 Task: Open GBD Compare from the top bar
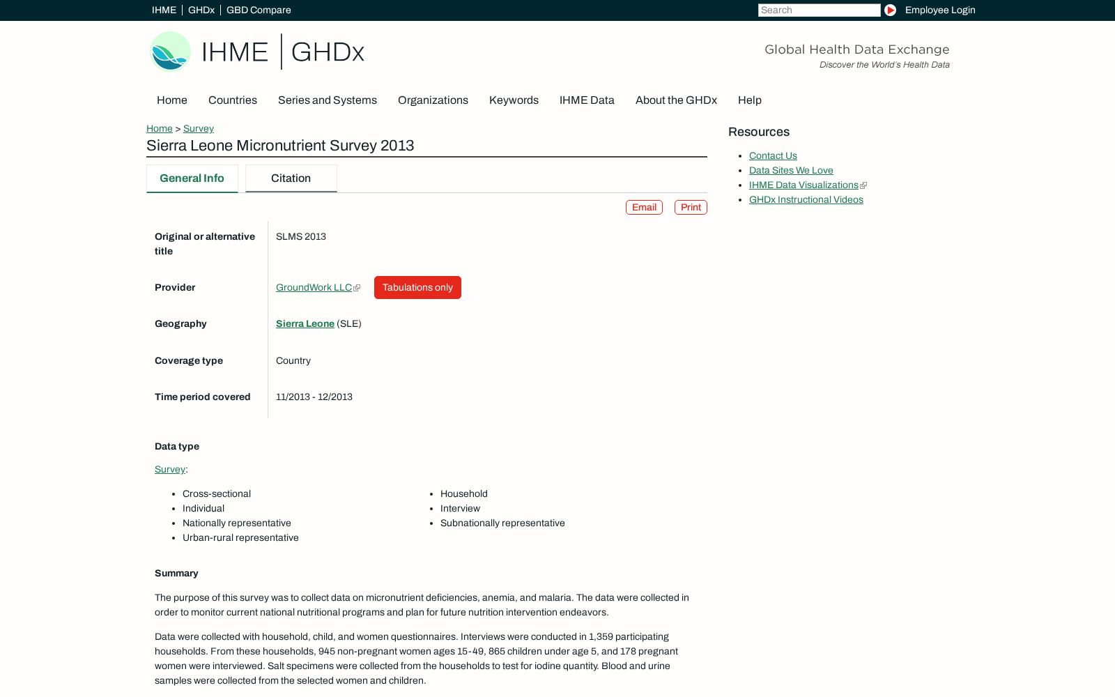pos(259,10)
